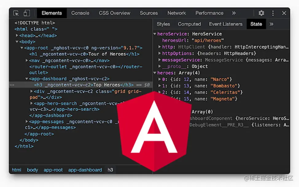Open the three-dot customize menu
Viewport: 299px width, 187px height.
click(x=273, y=13)
